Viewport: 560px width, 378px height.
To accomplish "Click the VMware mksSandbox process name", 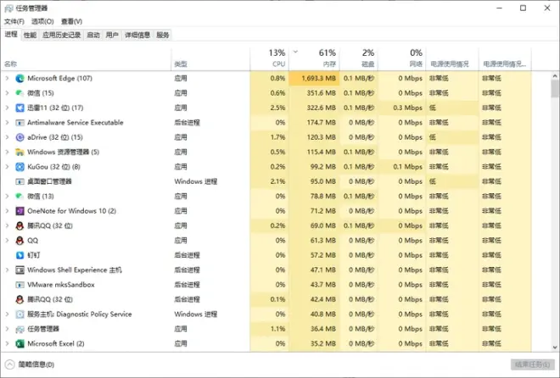I will (x=61, y=285).
